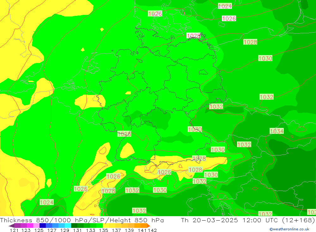Open the weatheronline.co.uk copyright link
The height and width of the screenshot is (232, 316).
[x=289, y=229]
